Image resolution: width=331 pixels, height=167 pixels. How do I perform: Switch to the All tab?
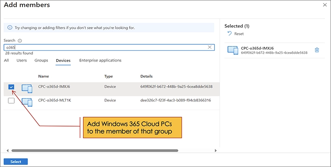6,60
